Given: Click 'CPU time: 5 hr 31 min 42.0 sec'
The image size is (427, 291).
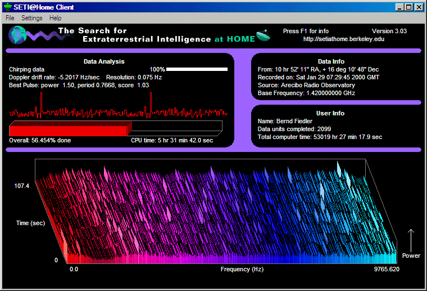Looking at the screenshot, I should 172,141.
